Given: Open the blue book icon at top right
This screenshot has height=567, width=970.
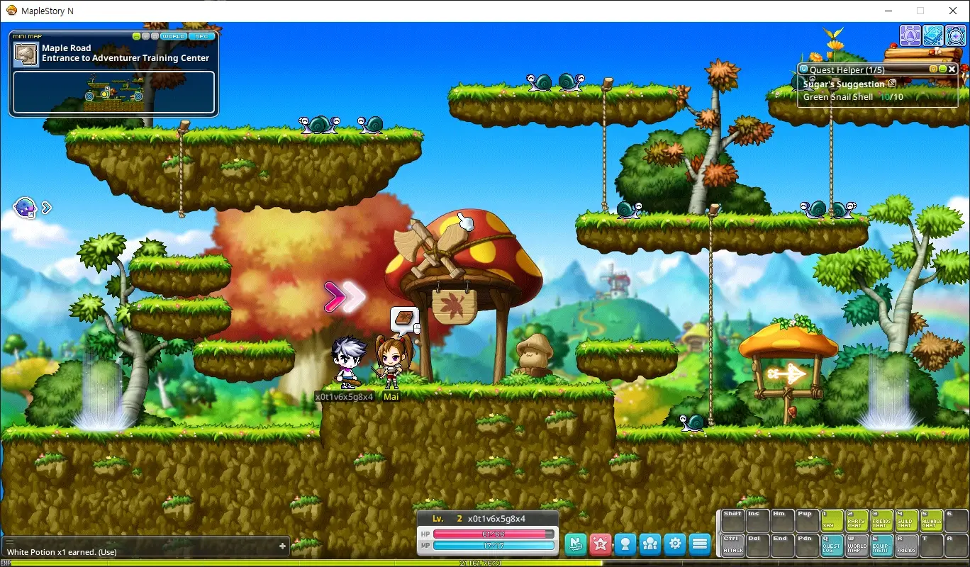Looking at the screenshot, I should pos(933,35).
